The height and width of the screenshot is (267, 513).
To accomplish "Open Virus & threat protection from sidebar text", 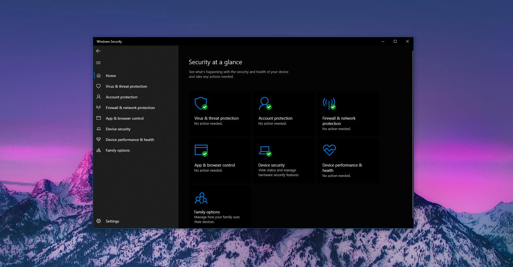I will tap(126, 86).
